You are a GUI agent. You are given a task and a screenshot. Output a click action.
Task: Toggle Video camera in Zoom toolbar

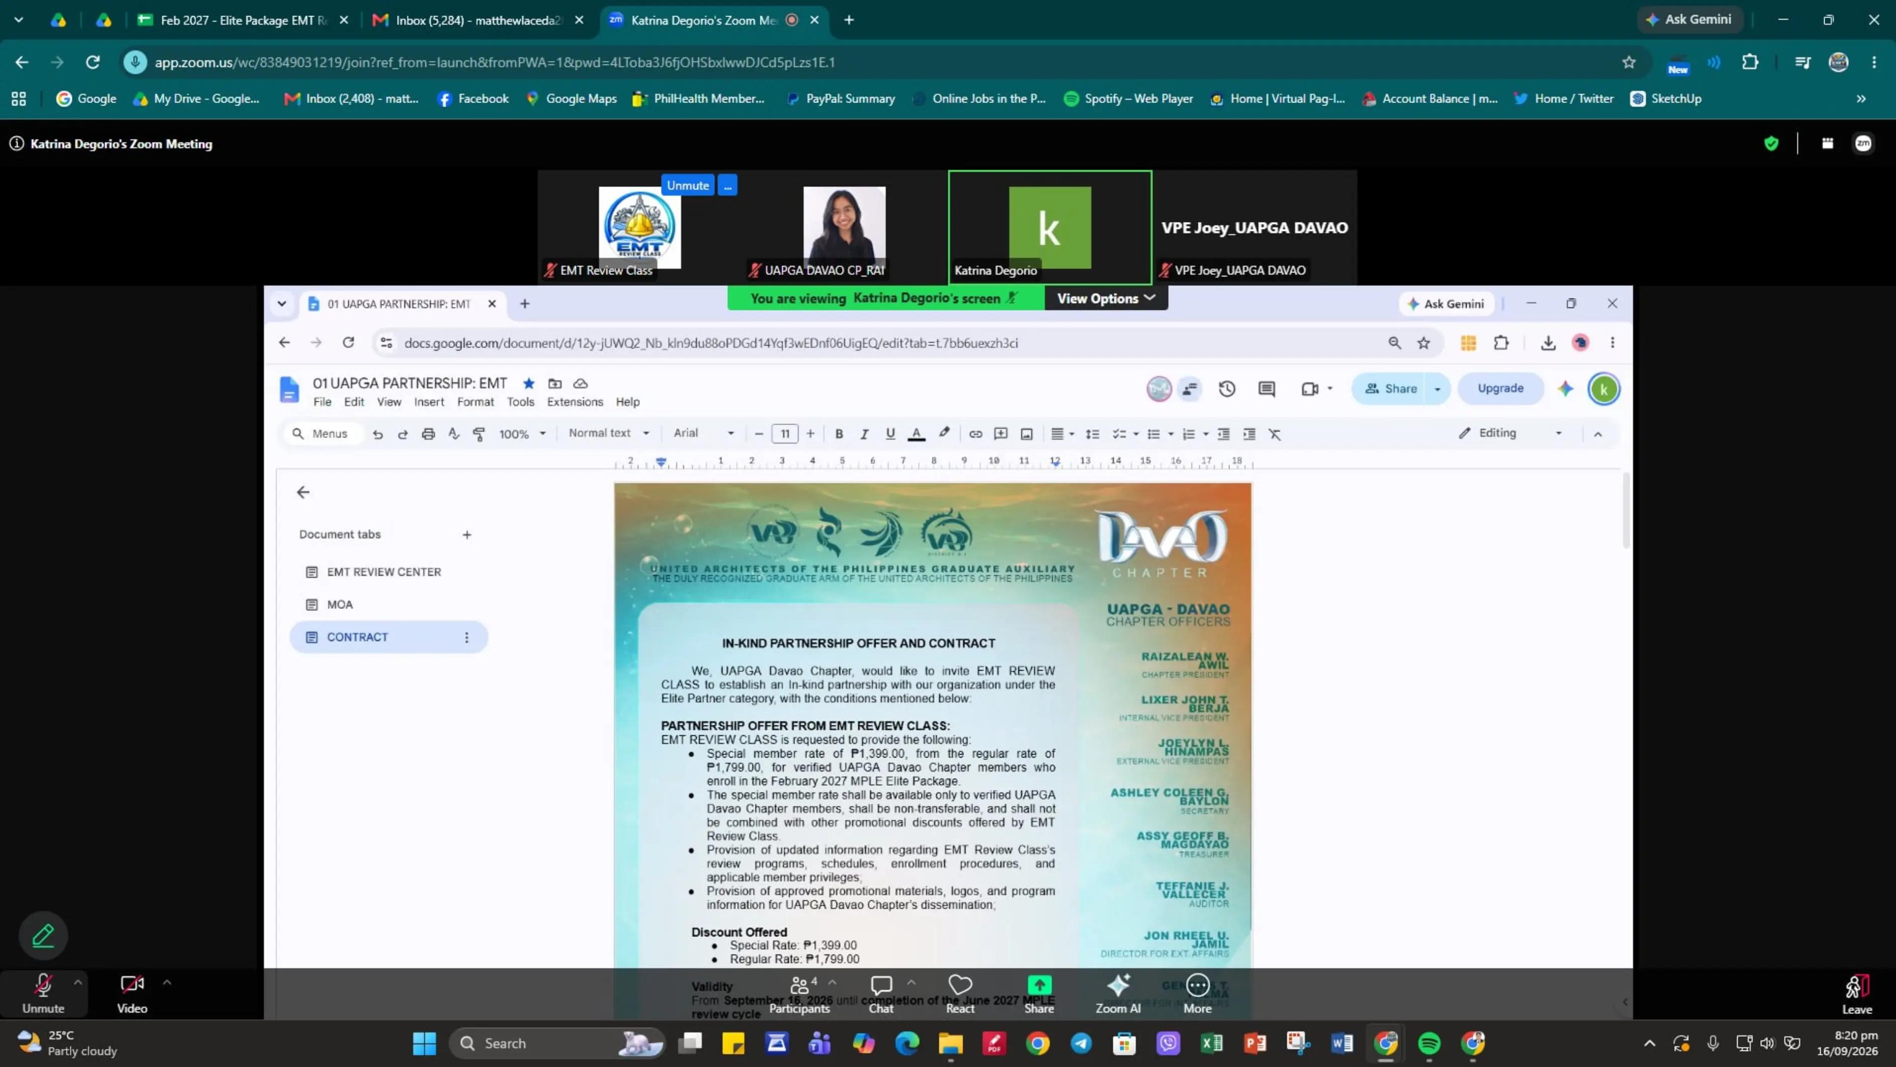pyautogui.click(x=132, y=994)
